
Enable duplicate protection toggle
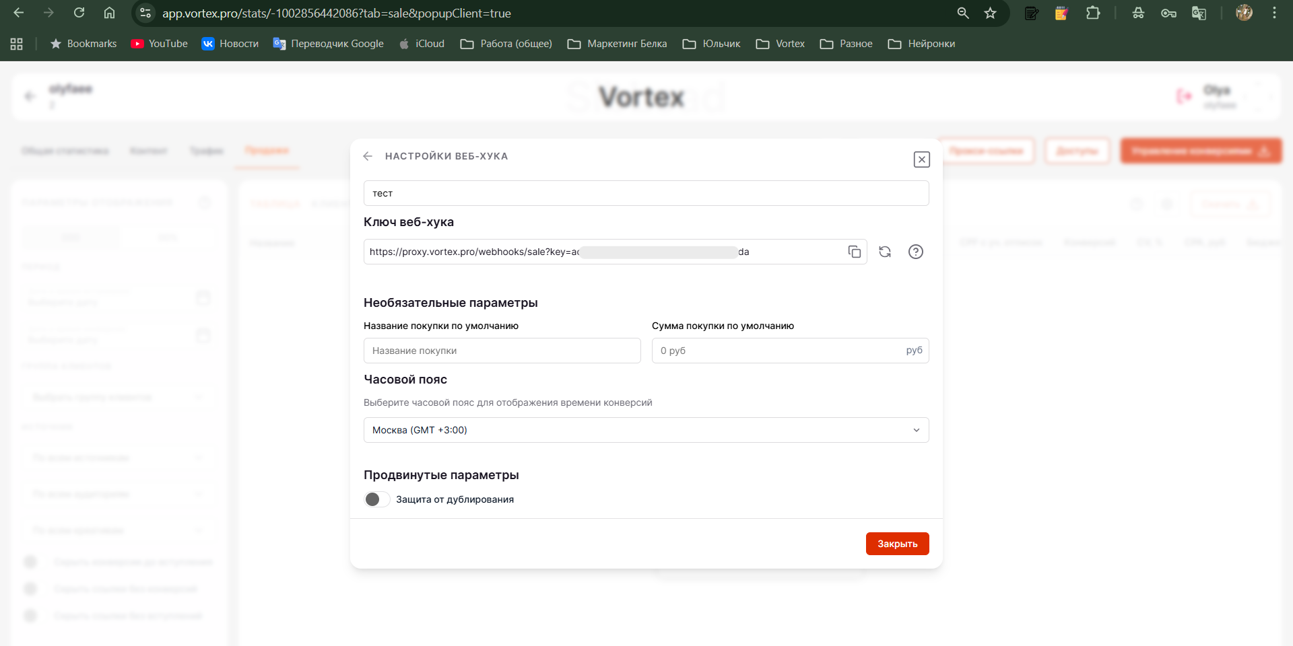tap(376, 499)
